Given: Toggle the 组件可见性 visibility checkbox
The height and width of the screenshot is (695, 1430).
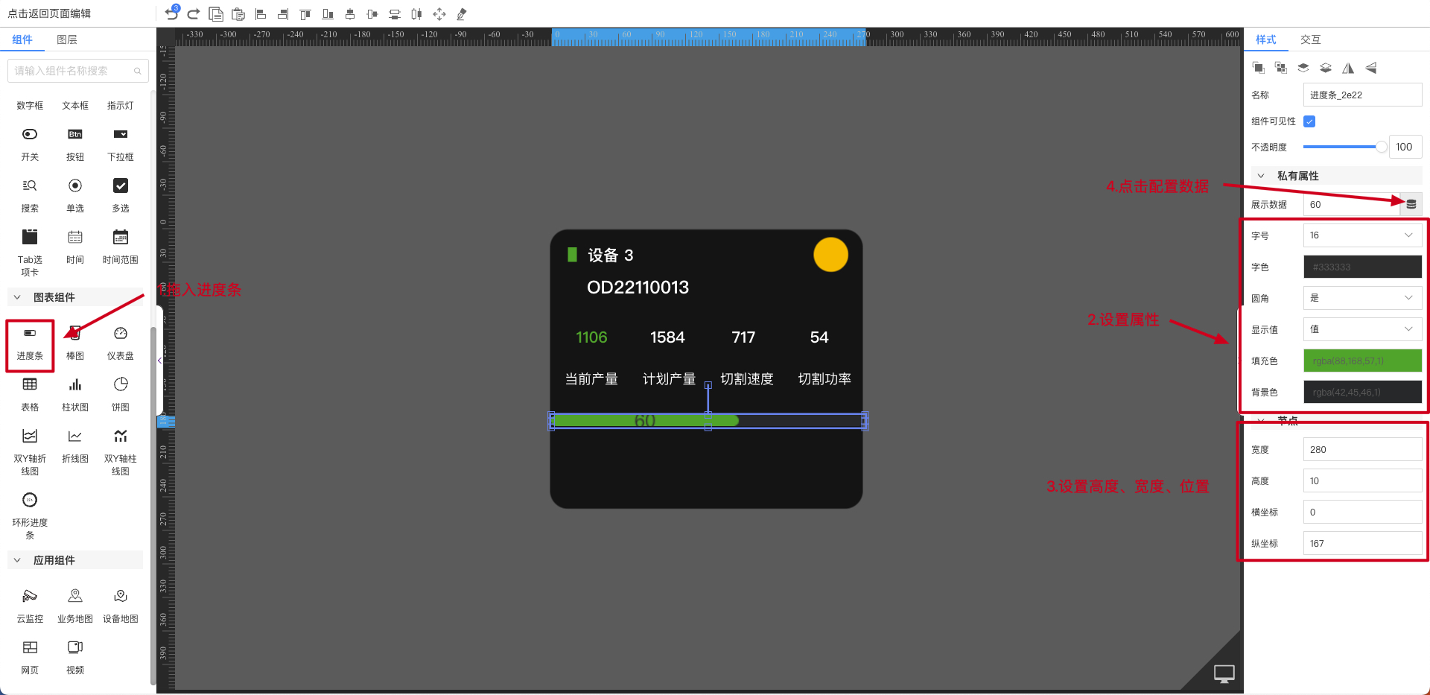Looking at the screenshot, I should point(1309,121).
